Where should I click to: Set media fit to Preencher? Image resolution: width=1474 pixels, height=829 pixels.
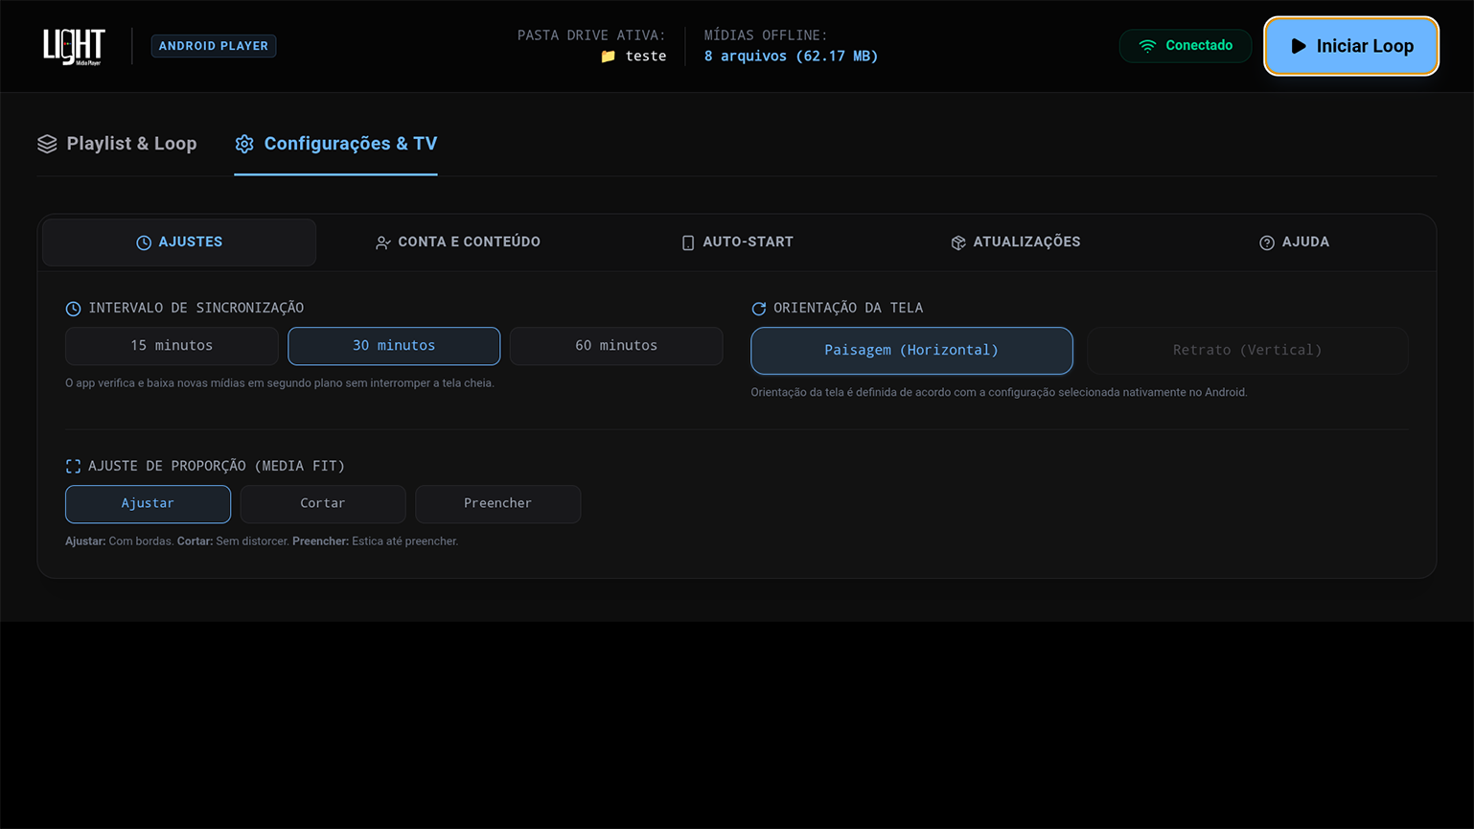498,504
